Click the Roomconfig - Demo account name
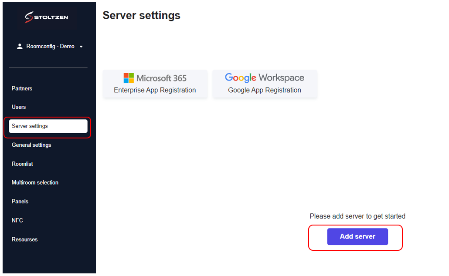449x276 pixels. (51, 46)
